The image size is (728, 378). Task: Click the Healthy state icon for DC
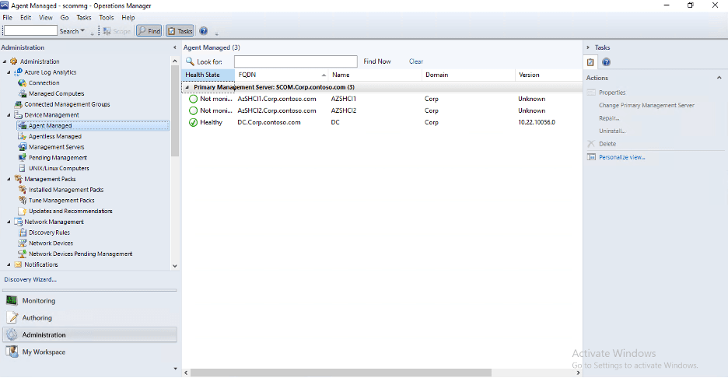click(x=193, y=122)
